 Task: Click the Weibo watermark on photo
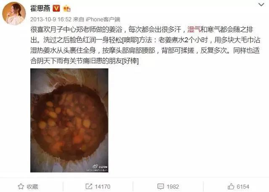tap(97, 168)
